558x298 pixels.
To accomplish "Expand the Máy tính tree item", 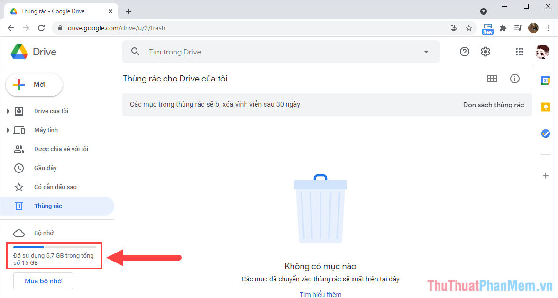I will click(x=9, y=130).
